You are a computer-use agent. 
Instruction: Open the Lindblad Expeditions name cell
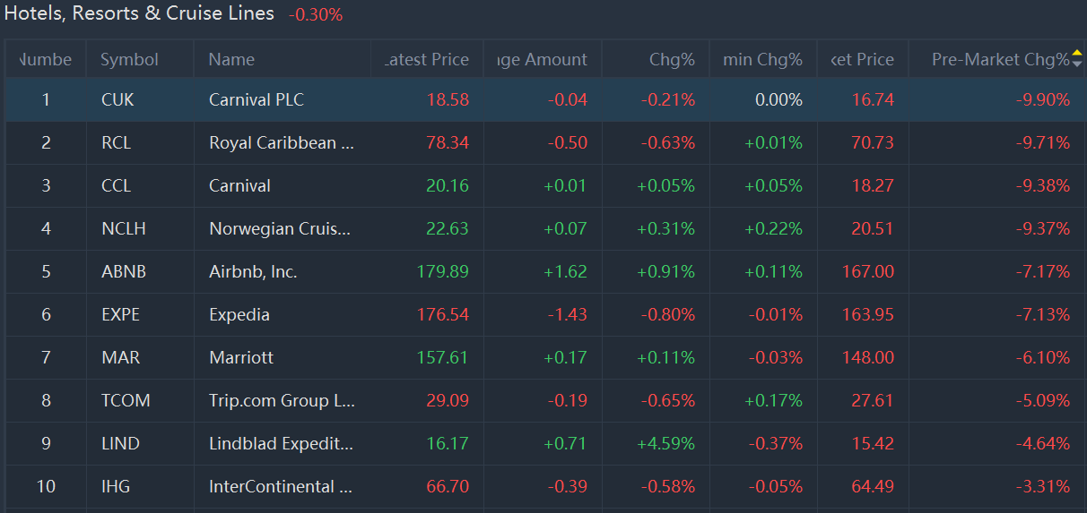coord(281,443)
